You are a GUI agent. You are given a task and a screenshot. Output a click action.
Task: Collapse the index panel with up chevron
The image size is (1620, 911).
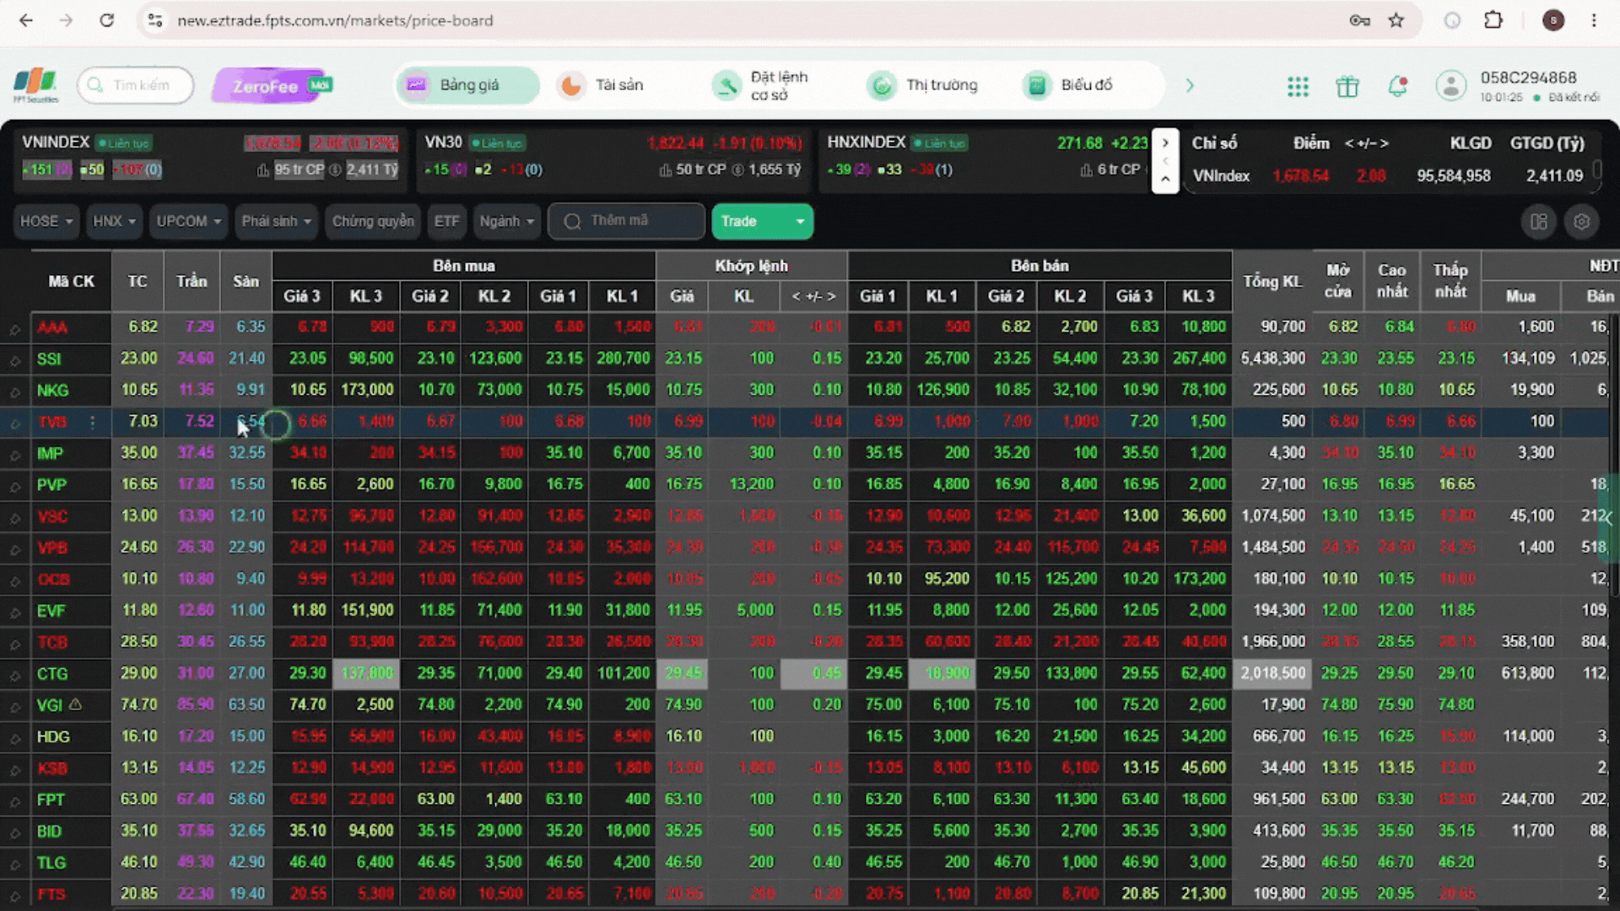click(x=1165, y=179)
